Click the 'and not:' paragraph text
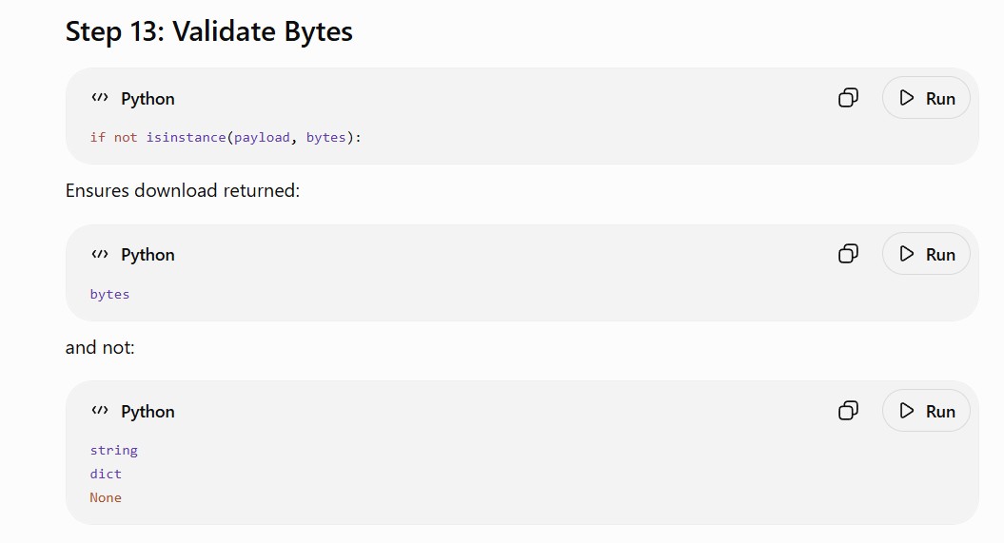The image size is (1004, 543). (x=100, y=347)
